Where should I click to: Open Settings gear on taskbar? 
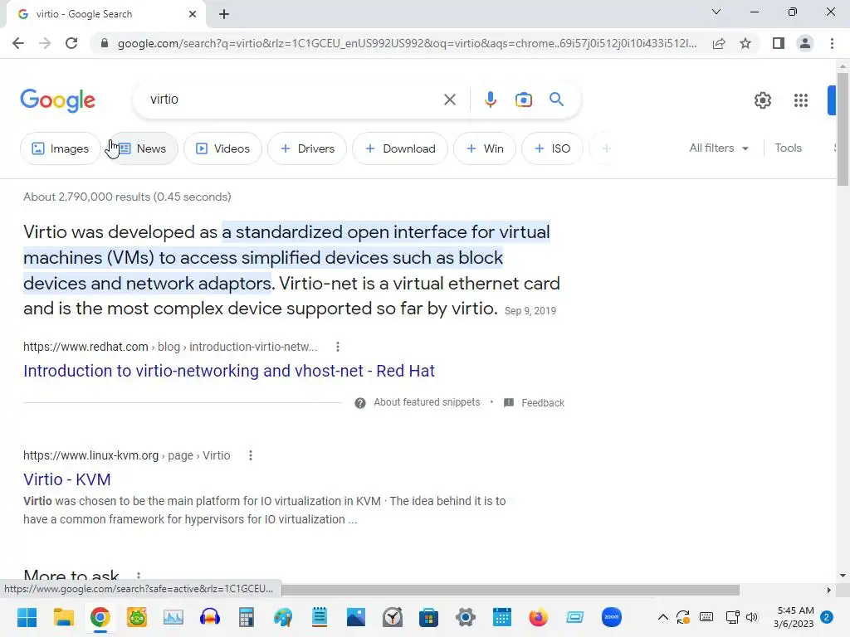tap(465, 617)
